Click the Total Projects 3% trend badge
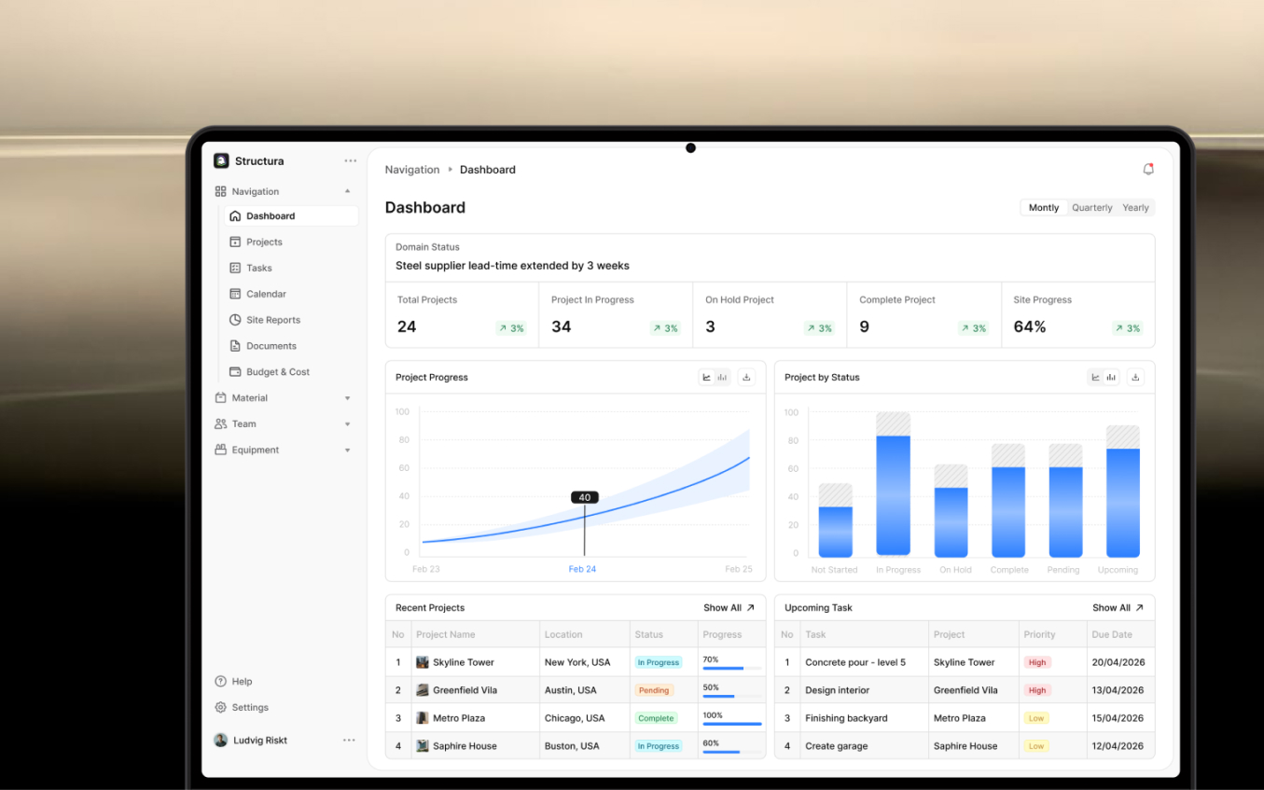The width and height of the screenshot is (1264, 790). [x=511, y=328]
